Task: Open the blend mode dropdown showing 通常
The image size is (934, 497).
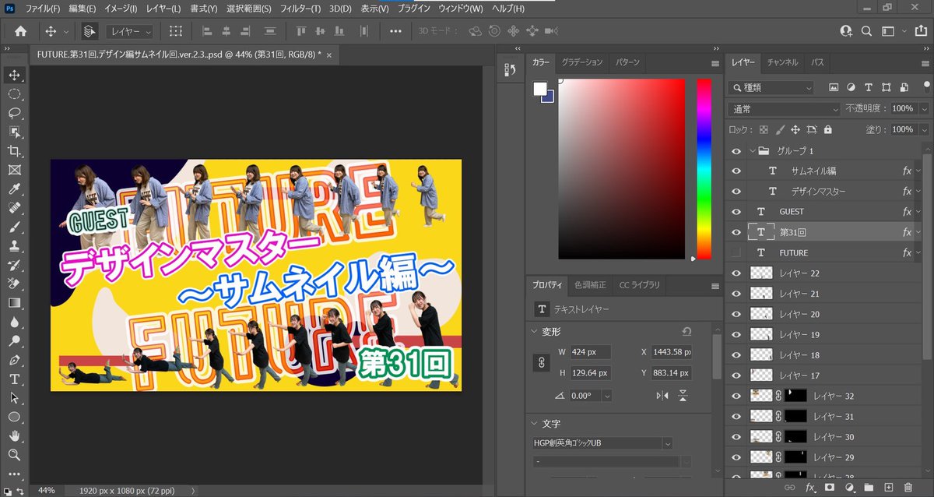Action: point(782,109)
